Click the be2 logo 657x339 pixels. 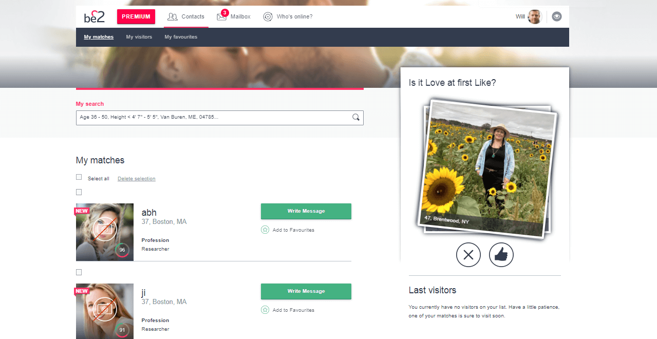(95, 16)
